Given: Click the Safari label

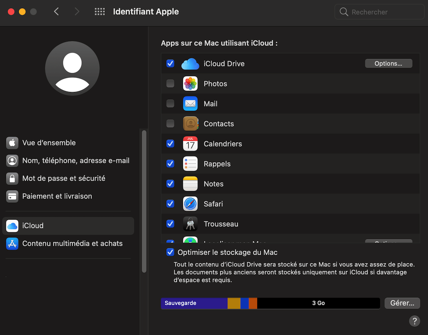Looking at the screenshot, I should pyautogui.click(x=213, y=204).
